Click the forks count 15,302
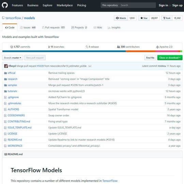This screenshot has height=184, width=184. click(177, 18)
